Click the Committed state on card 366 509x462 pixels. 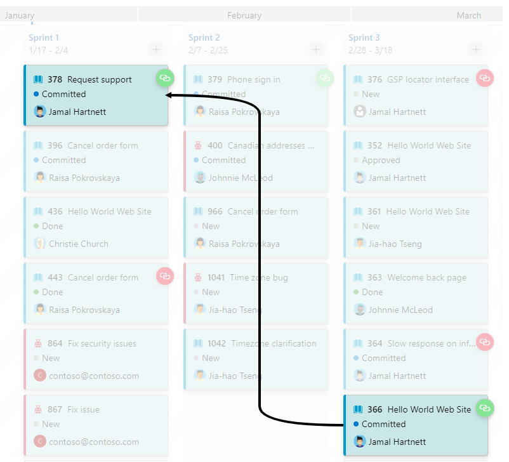(384, 424)
